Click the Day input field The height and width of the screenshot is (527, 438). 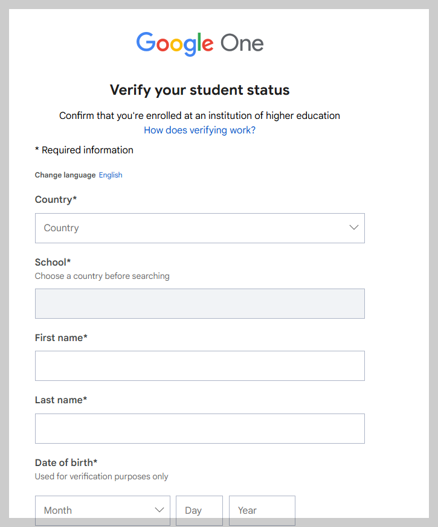199,510
